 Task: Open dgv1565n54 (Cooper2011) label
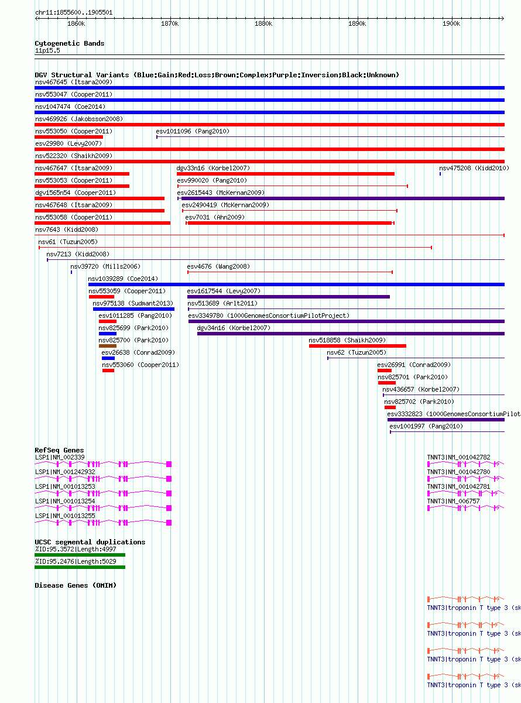coord(76,193)
